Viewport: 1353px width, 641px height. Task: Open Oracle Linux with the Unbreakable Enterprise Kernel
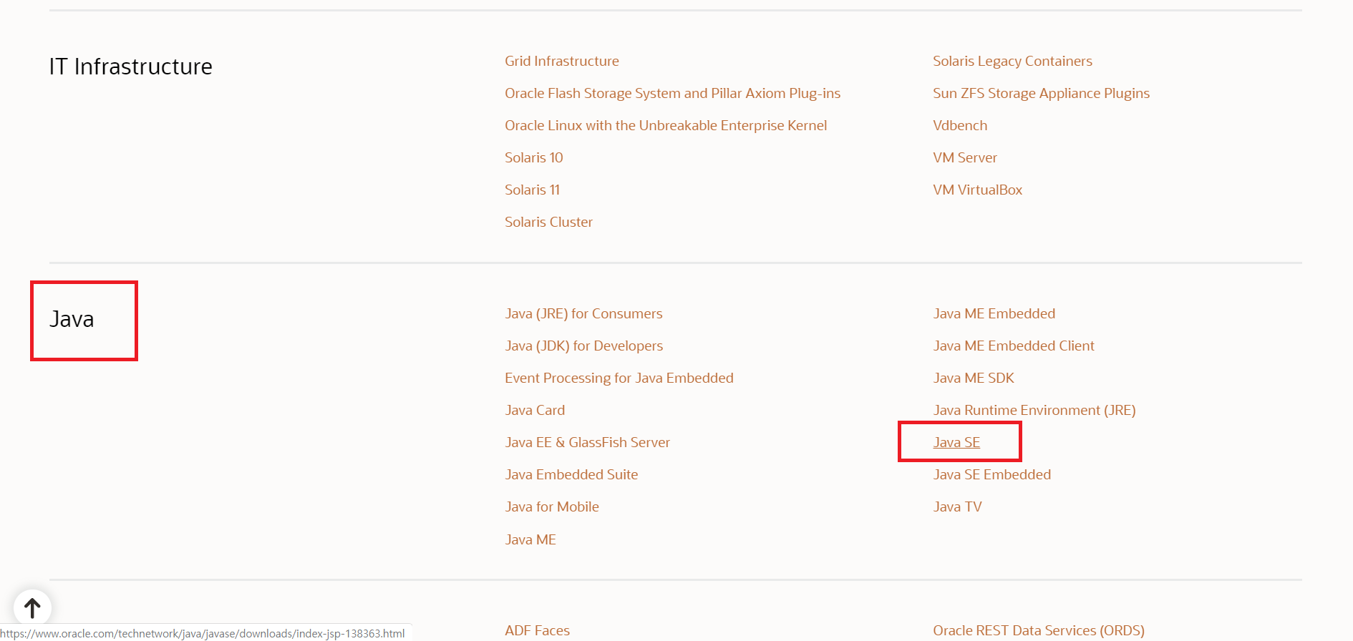pos(666,126)
